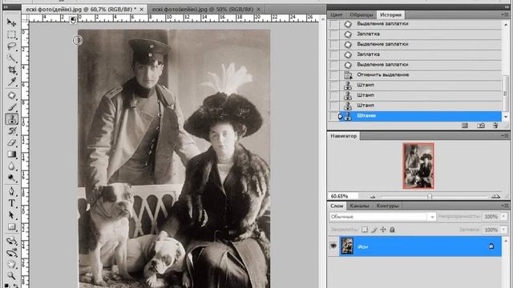Hide the Фон layer with eye icon
This screenshot has width=513, height=288.
[333, 246]
